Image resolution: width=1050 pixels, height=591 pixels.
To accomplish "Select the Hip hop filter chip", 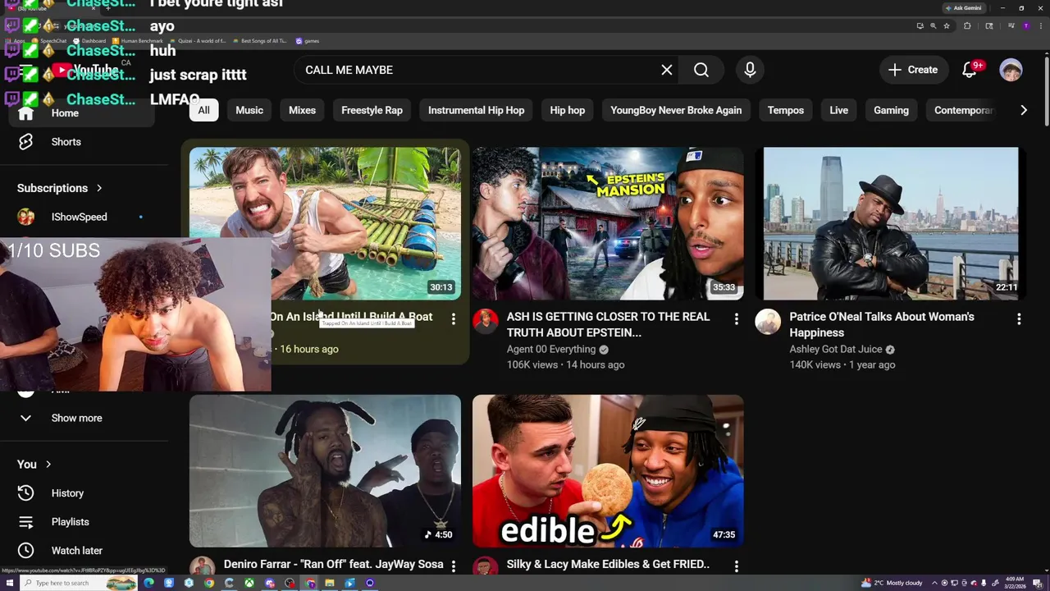I will click(568, 110).
